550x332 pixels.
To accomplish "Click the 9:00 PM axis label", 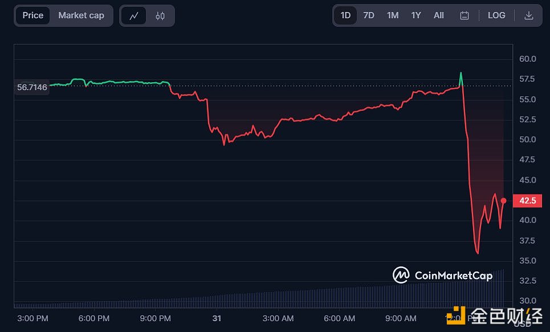I will coord(156,318).
